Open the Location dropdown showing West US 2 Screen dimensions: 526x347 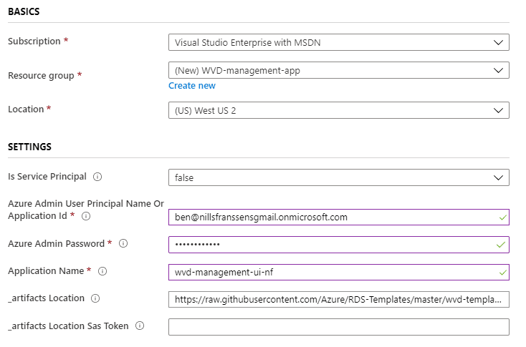pos(339,110)
